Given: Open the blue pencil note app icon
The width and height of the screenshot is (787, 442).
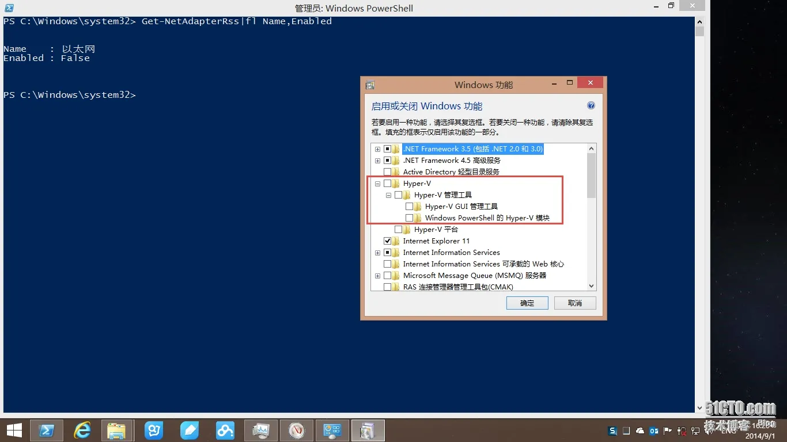Looking at the screenshot, I should click(x=189, y=430).
